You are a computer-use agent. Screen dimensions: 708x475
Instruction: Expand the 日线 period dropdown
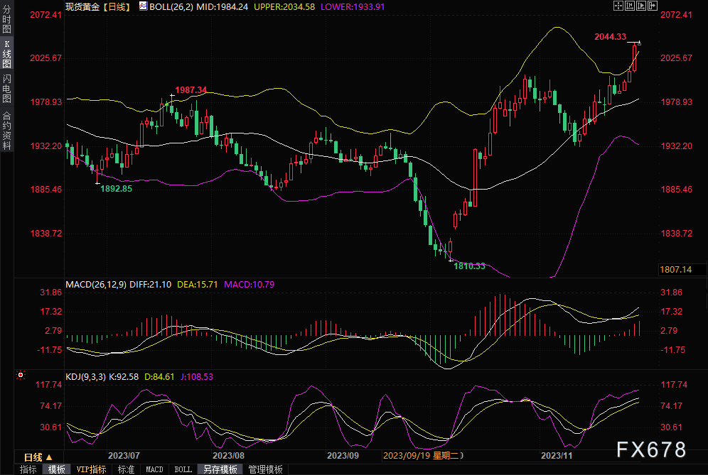(38, 457)
